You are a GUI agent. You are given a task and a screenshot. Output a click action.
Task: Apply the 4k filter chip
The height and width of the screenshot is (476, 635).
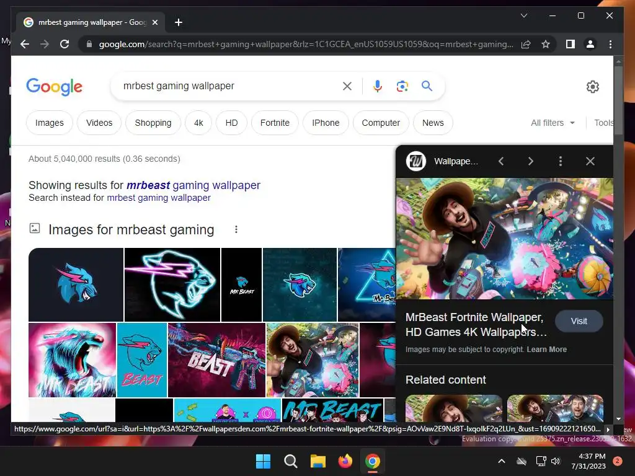coord(198,123)
